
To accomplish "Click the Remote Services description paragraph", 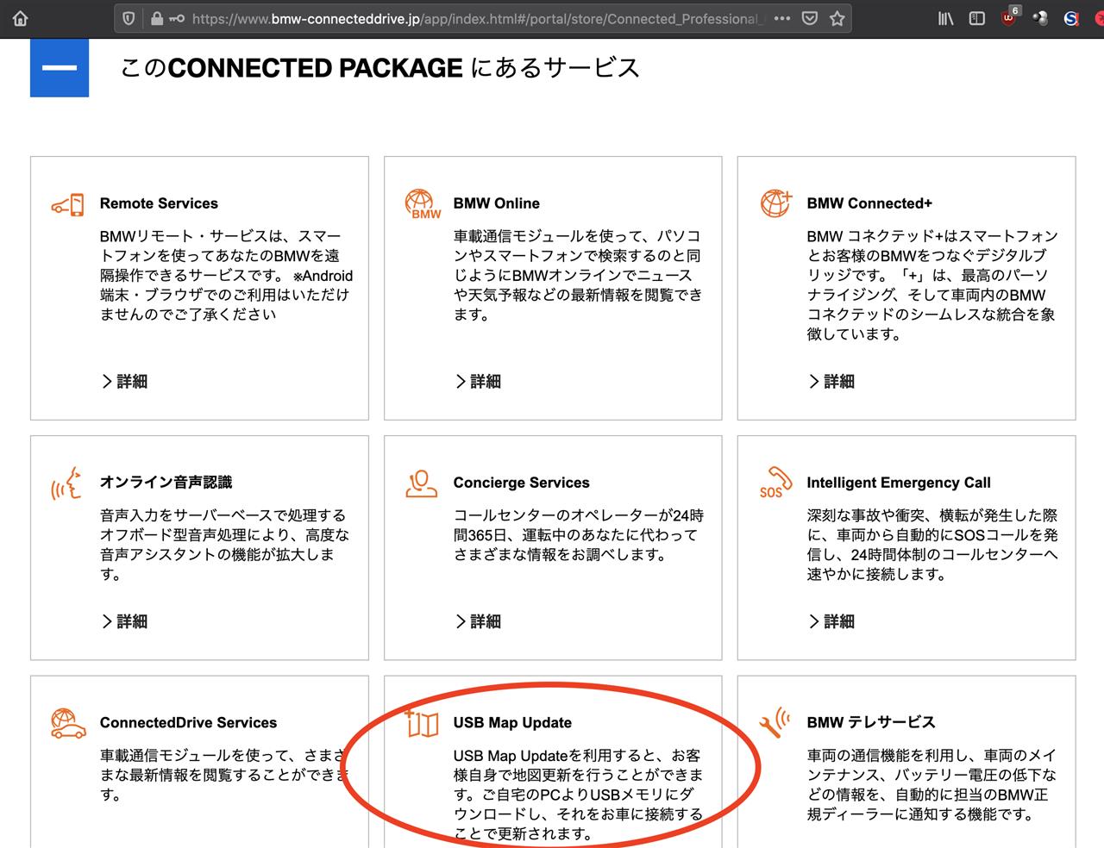I will [226, 275].
